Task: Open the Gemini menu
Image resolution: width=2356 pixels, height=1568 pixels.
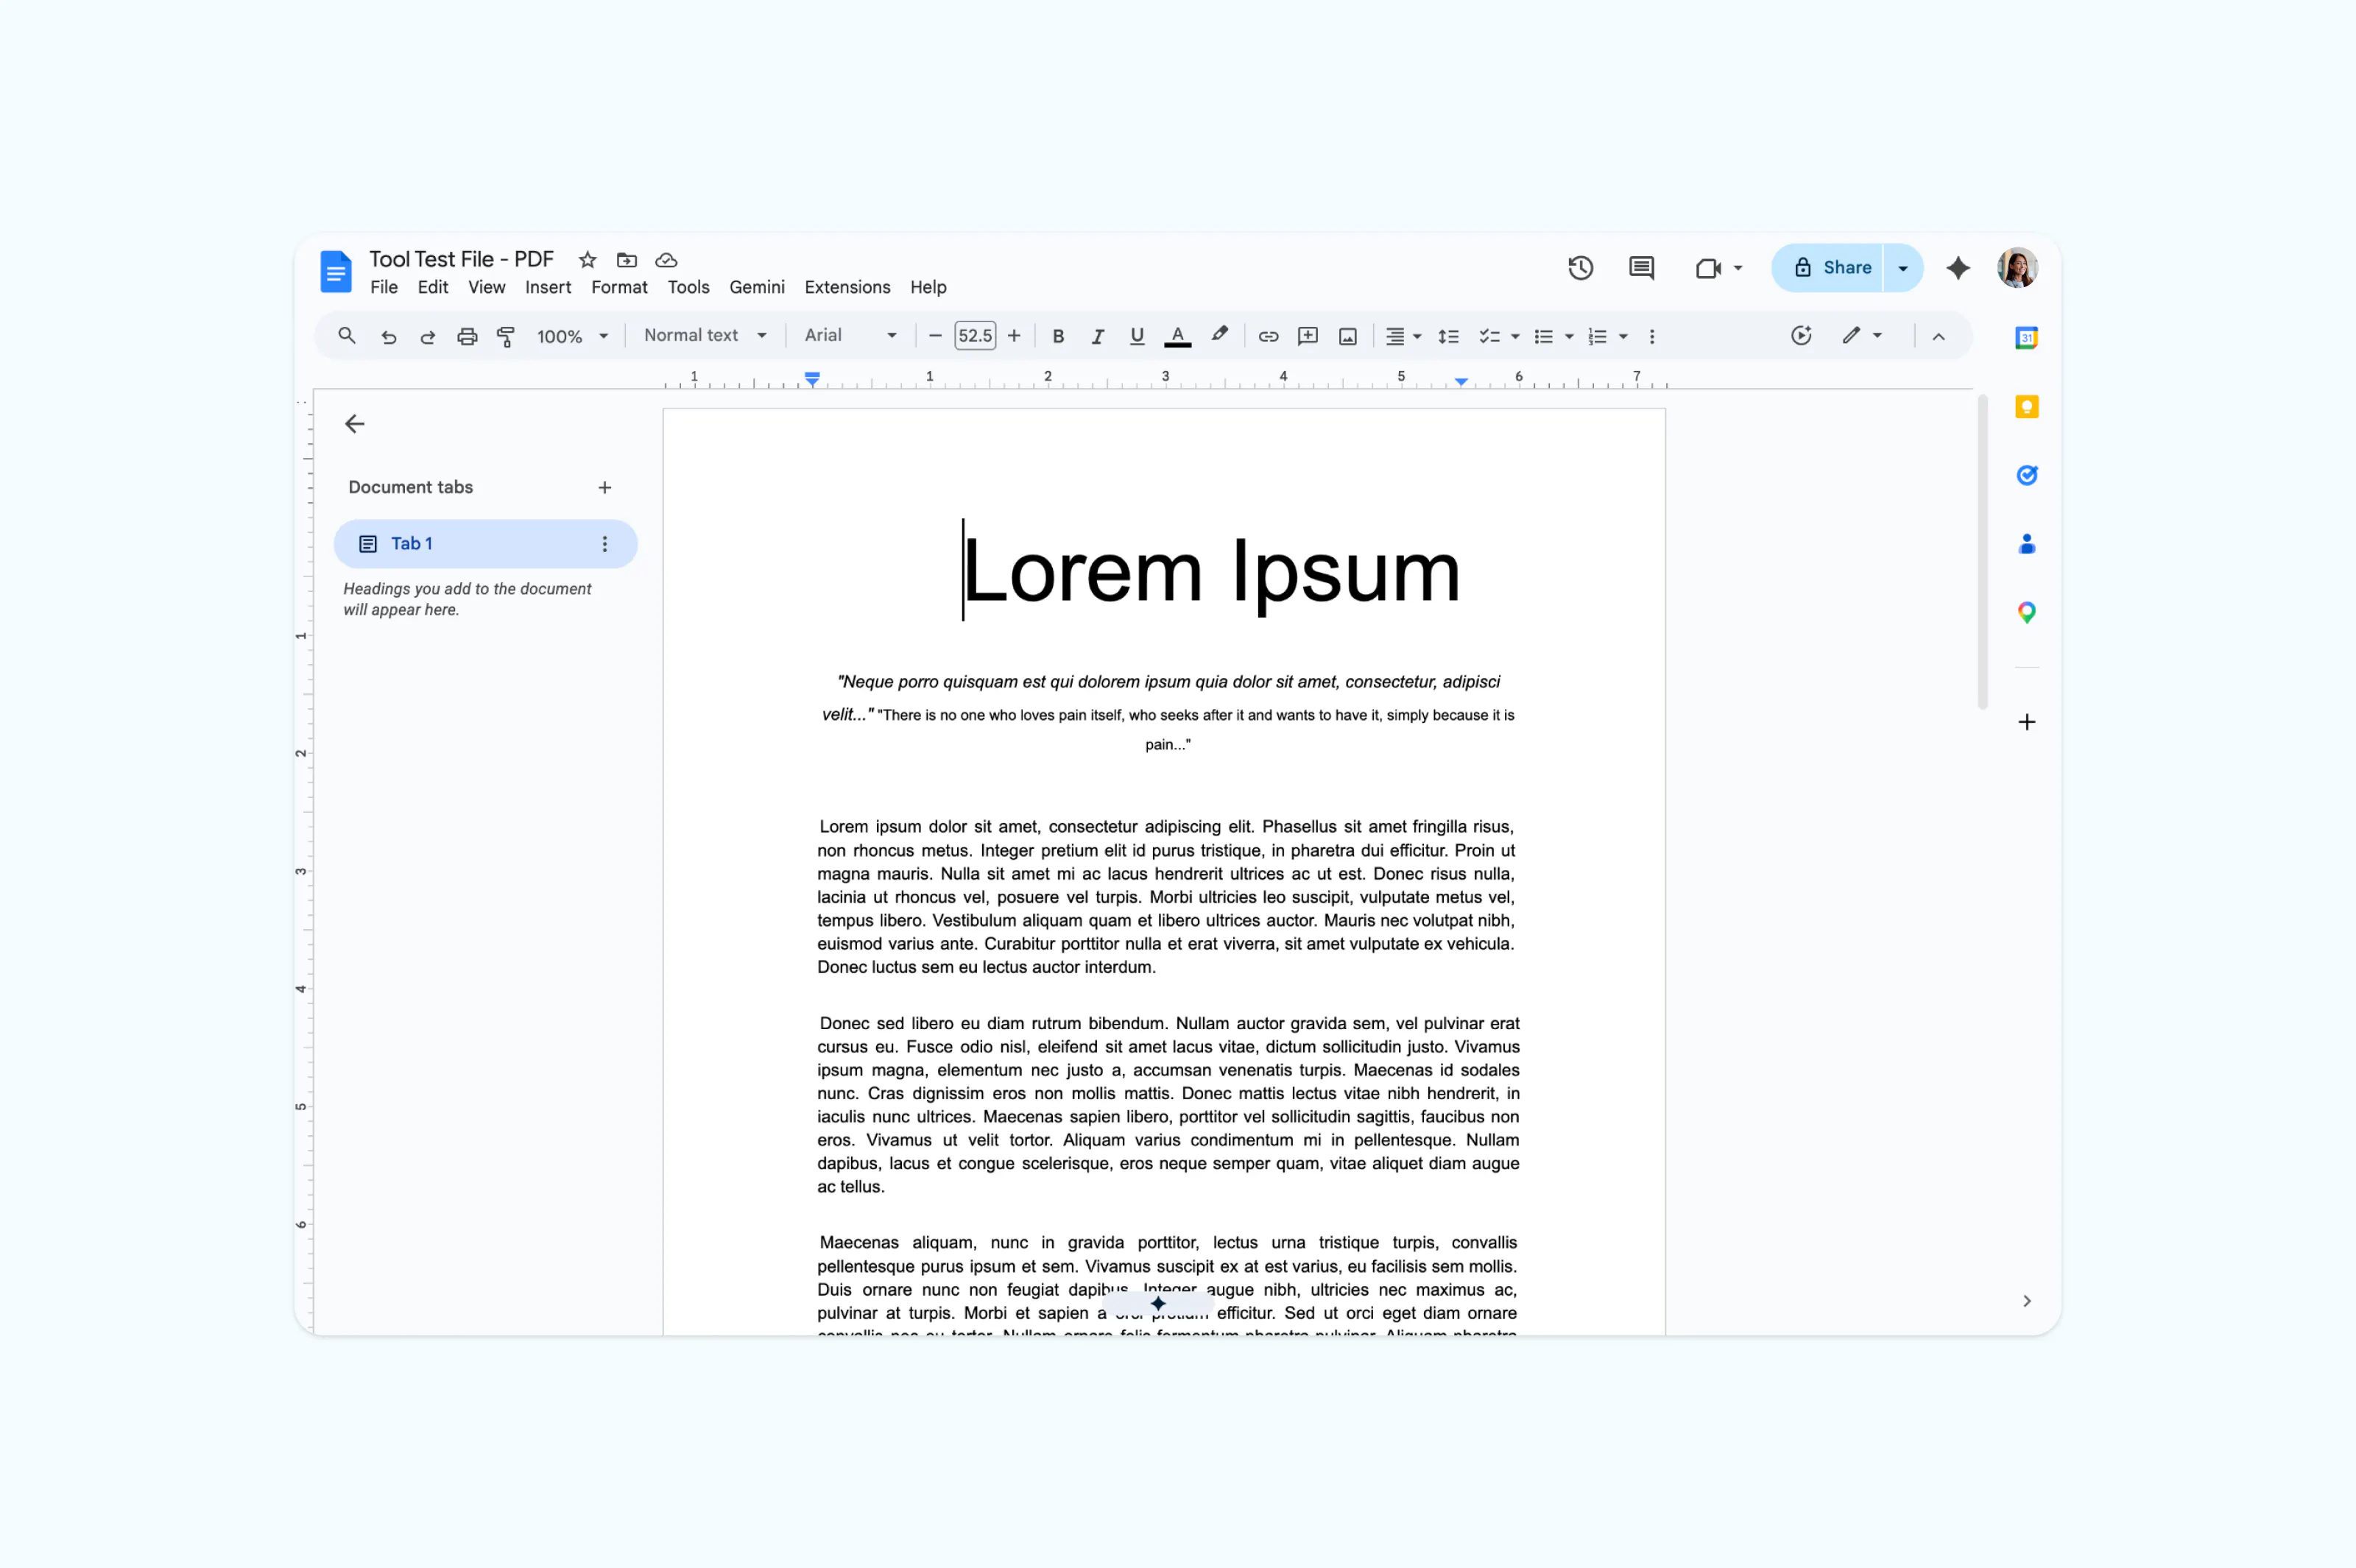Action: 757,288
